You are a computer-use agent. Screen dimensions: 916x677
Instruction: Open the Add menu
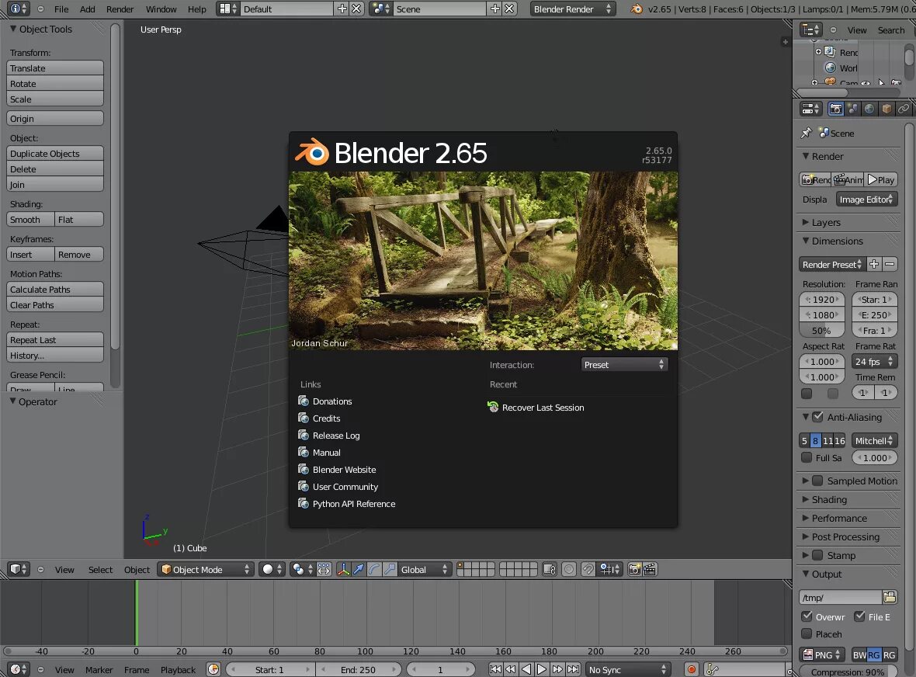coord(88,9)
